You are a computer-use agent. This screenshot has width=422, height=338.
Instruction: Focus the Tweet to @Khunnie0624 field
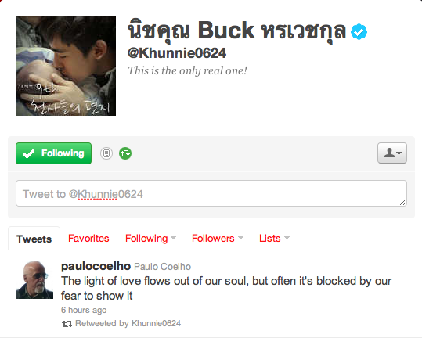(211, 193)
